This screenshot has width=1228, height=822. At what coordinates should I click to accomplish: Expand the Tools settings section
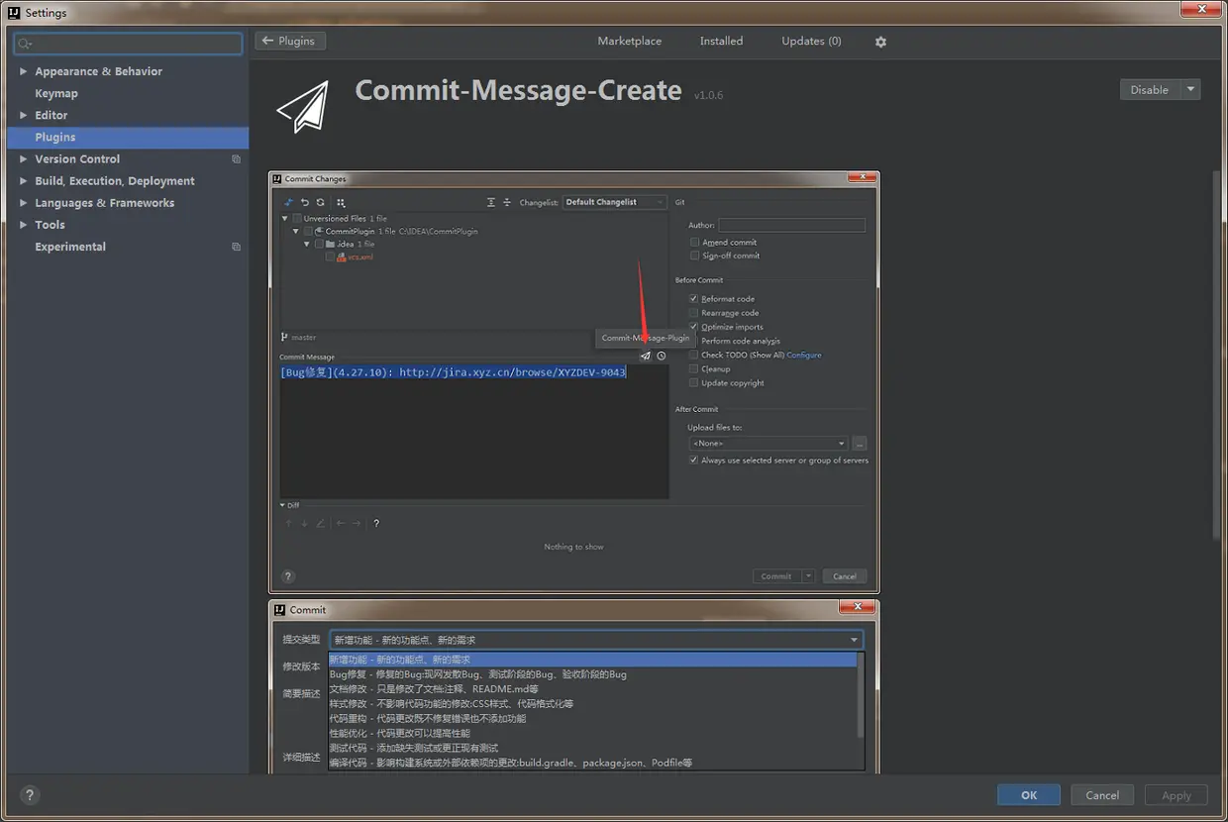coord(24,225)
